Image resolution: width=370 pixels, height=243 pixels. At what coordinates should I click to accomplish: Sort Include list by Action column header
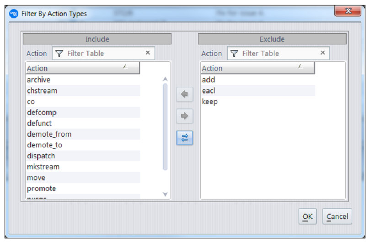[82, 68]
